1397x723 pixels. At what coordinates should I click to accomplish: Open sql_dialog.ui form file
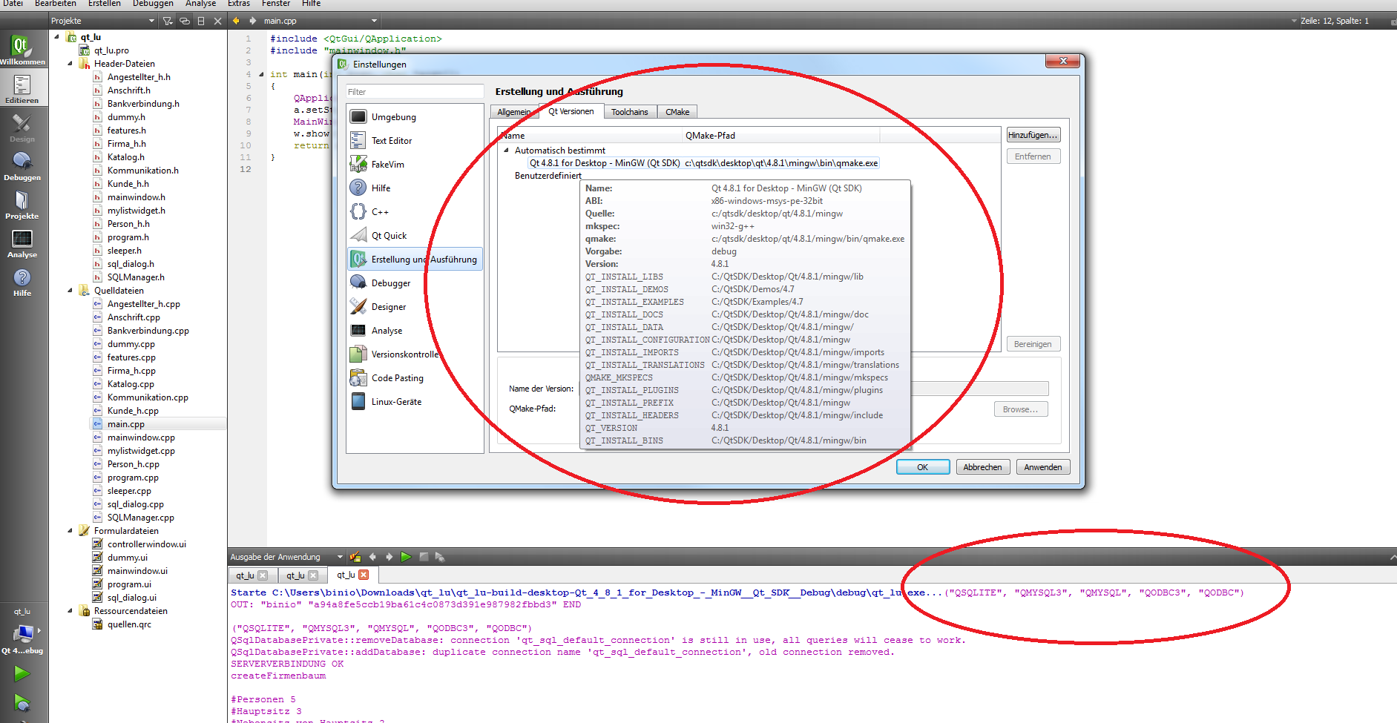[x=132, y=598]
